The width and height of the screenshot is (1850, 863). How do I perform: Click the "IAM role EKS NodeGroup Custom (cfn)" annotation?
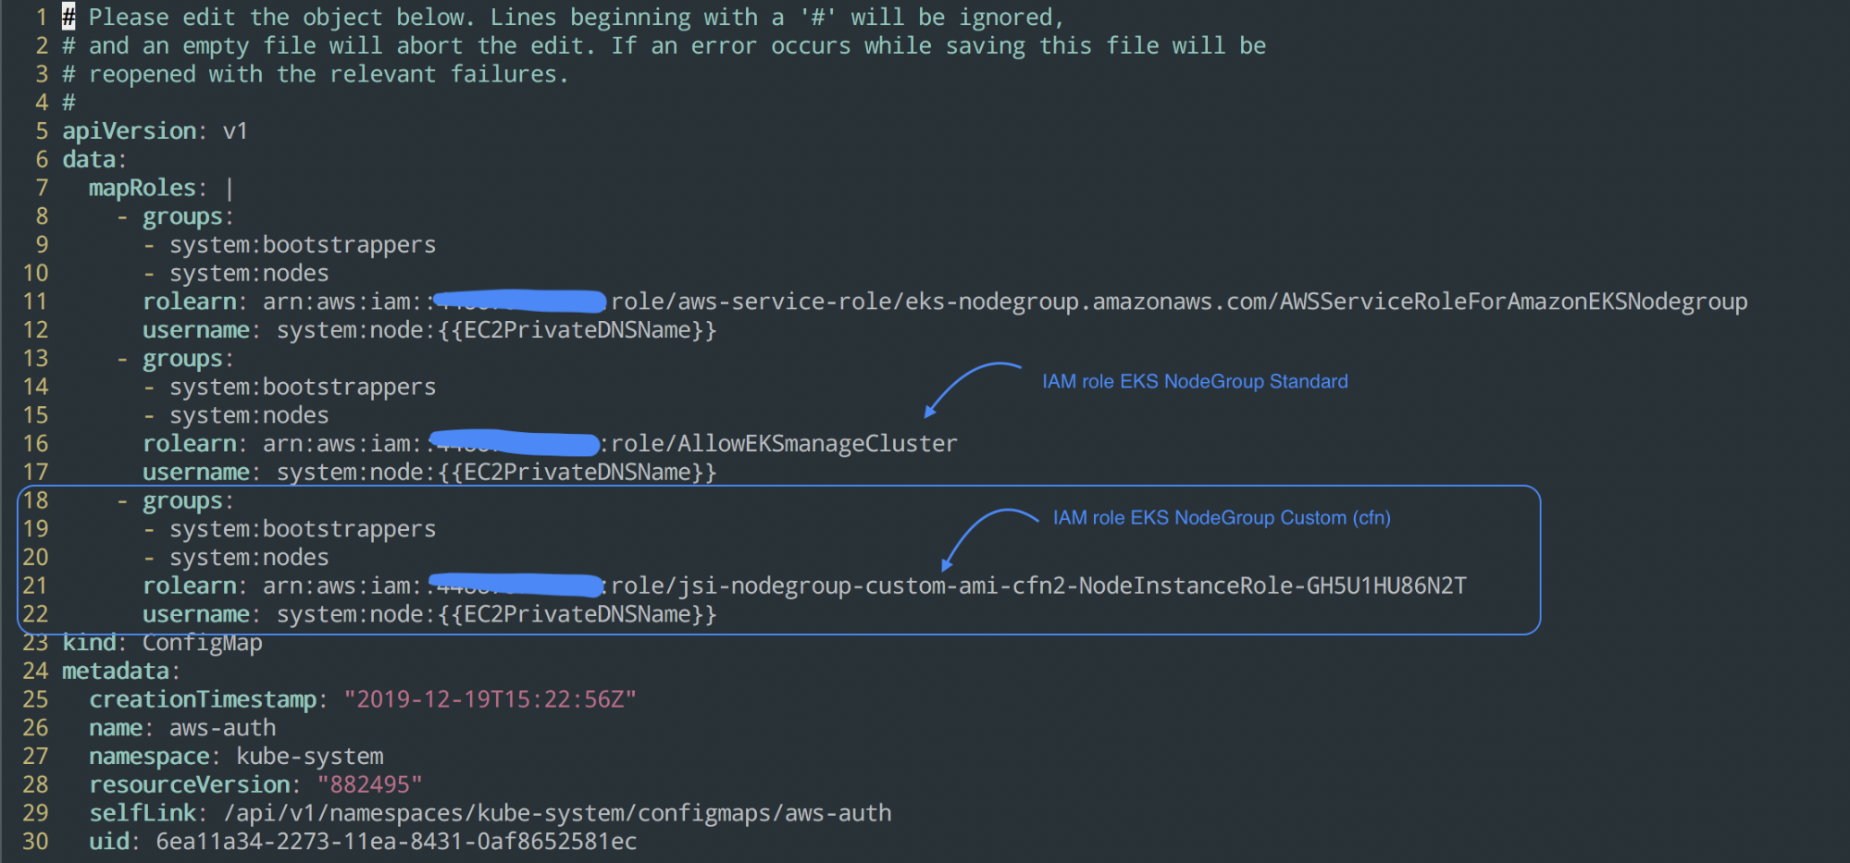click(1221, 518)
